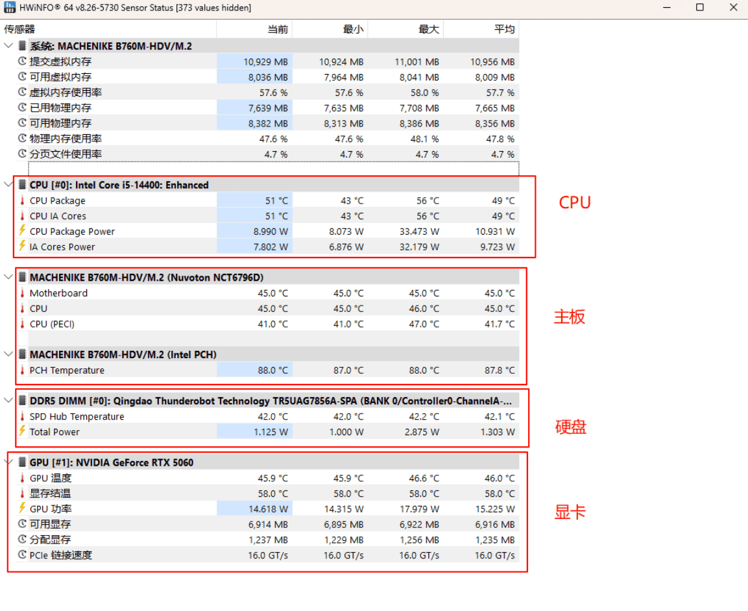Click the 传感器 column header
748x611 pixels.
(109, 29)
